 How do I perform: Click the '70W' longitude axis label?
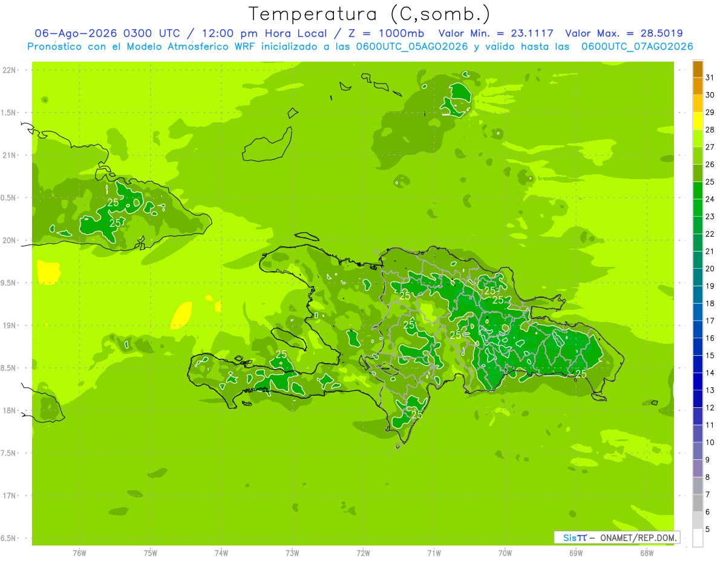point(505,553)
